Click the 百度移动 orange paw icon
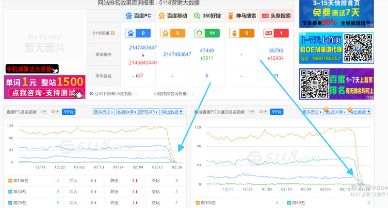This screenshot has height=208, width=388. (162, 16)
